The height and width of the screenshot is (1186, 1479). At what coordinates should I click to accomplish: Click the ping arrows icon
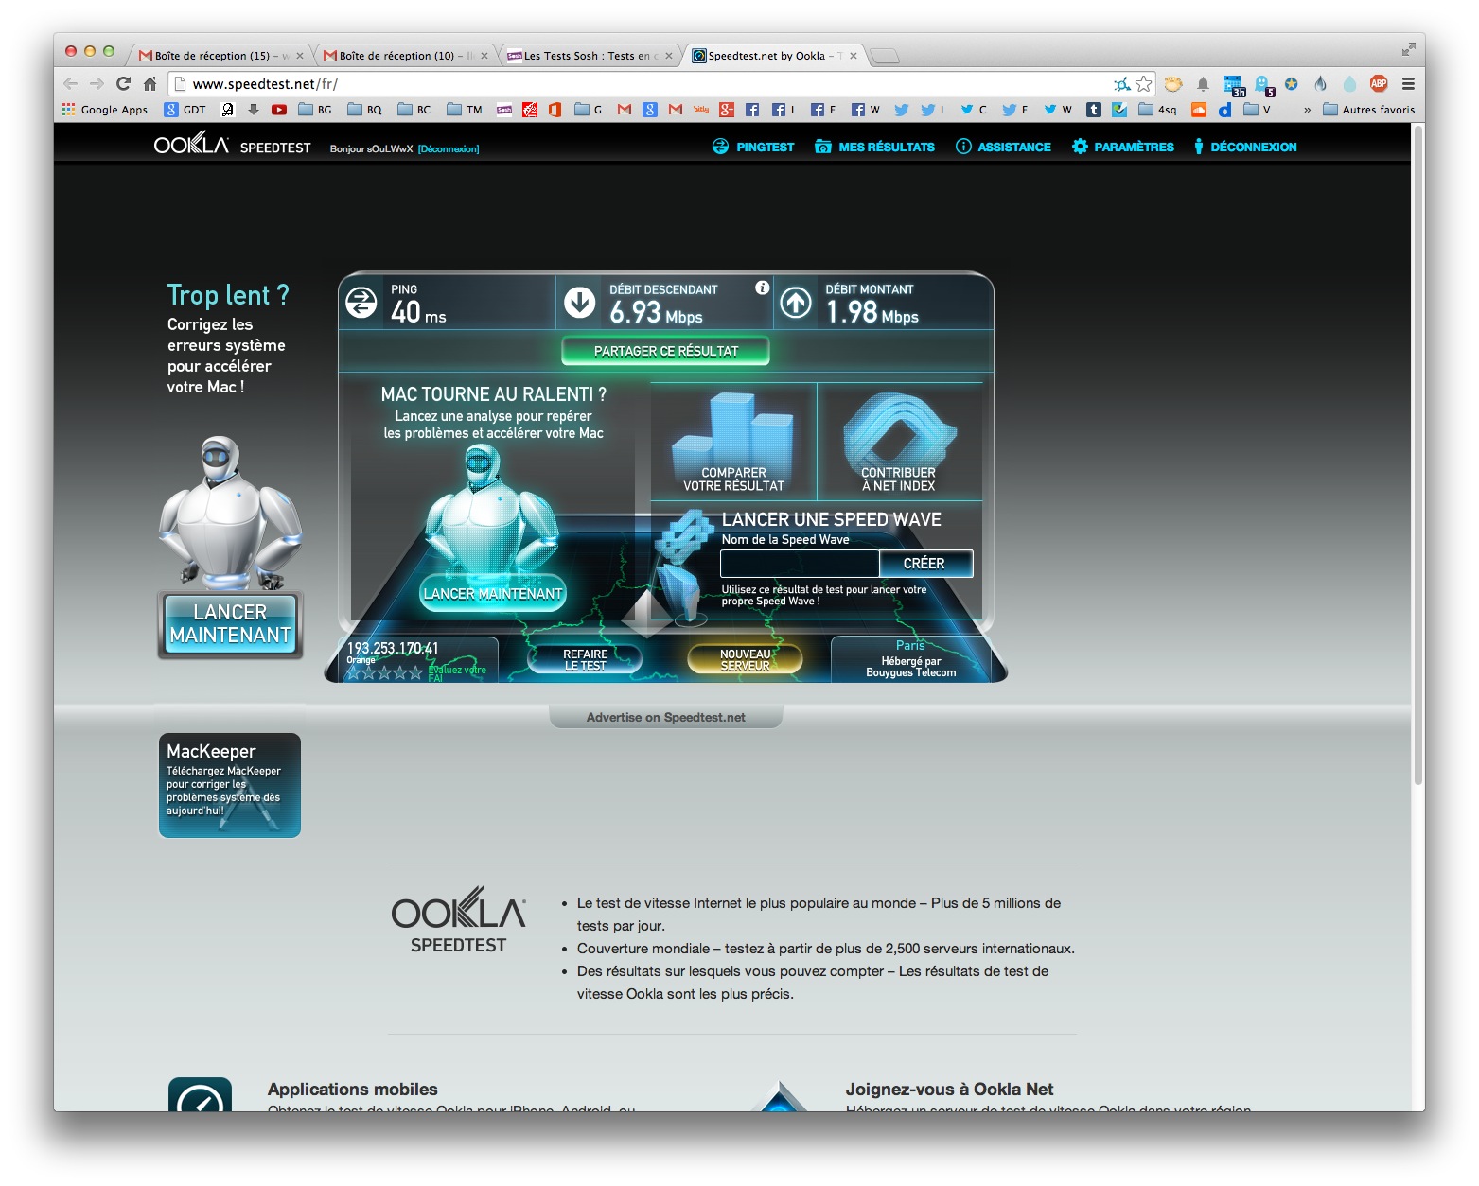[361, 303]
